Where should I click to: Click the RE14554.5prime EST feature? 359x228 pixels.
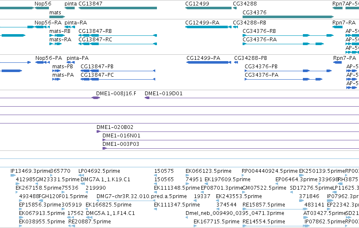(276, 226)
